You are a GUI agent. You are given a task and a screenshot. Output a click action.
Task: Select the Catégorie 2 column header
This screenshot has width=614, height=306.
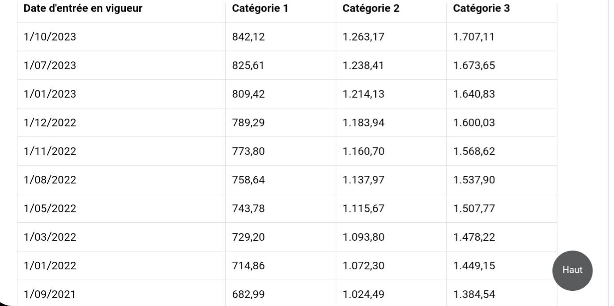coord(371,8)
